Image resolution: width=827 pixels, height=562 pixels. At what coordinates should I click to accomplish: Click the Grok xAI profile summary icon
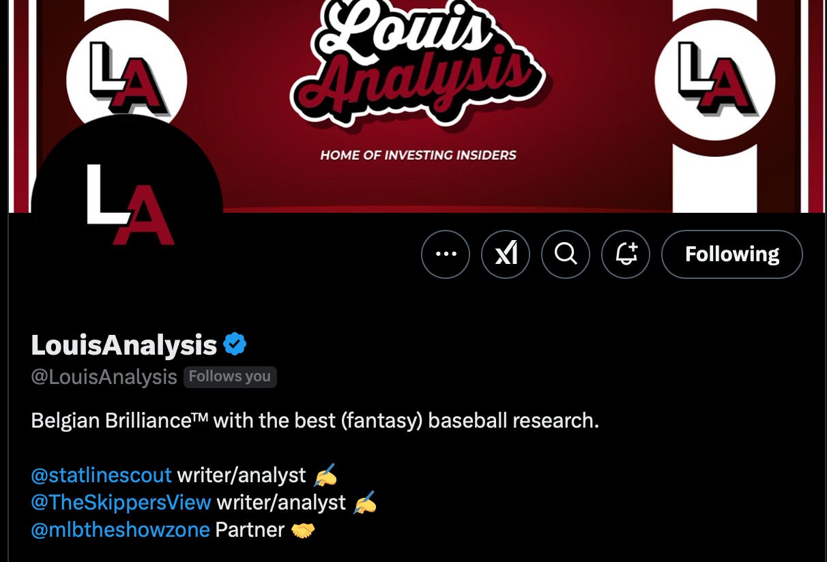506,254
